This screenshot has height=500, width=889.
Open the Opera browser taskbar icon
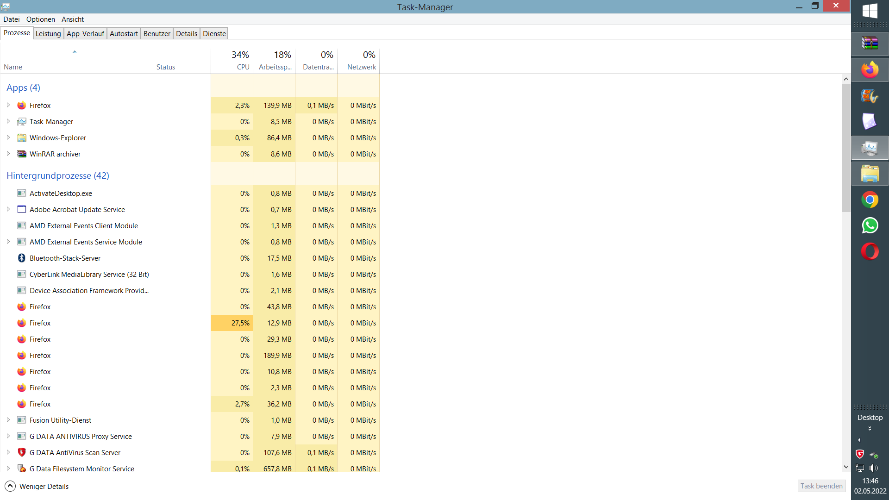tap(870, 251)
